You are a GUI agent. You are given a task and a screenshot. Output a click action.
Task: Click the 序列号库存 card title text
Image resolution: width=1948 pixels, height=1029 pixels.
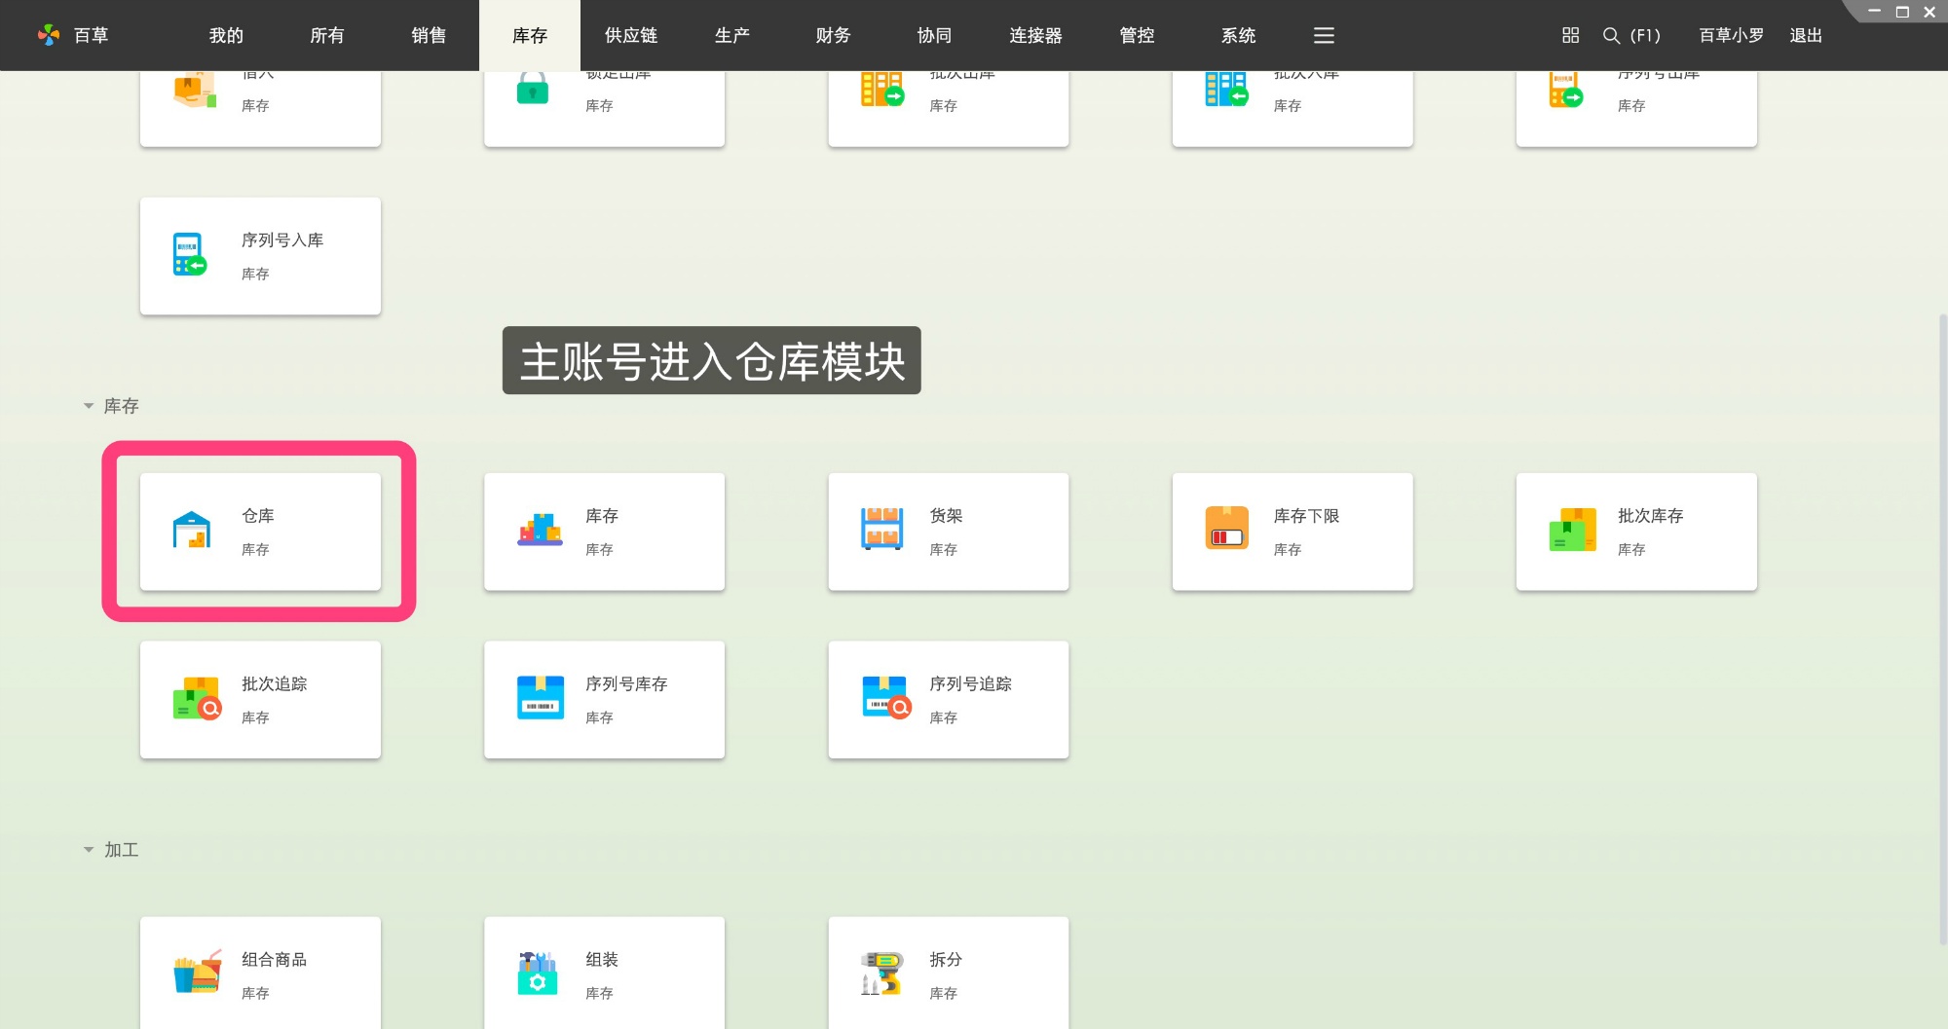point(627,684)
